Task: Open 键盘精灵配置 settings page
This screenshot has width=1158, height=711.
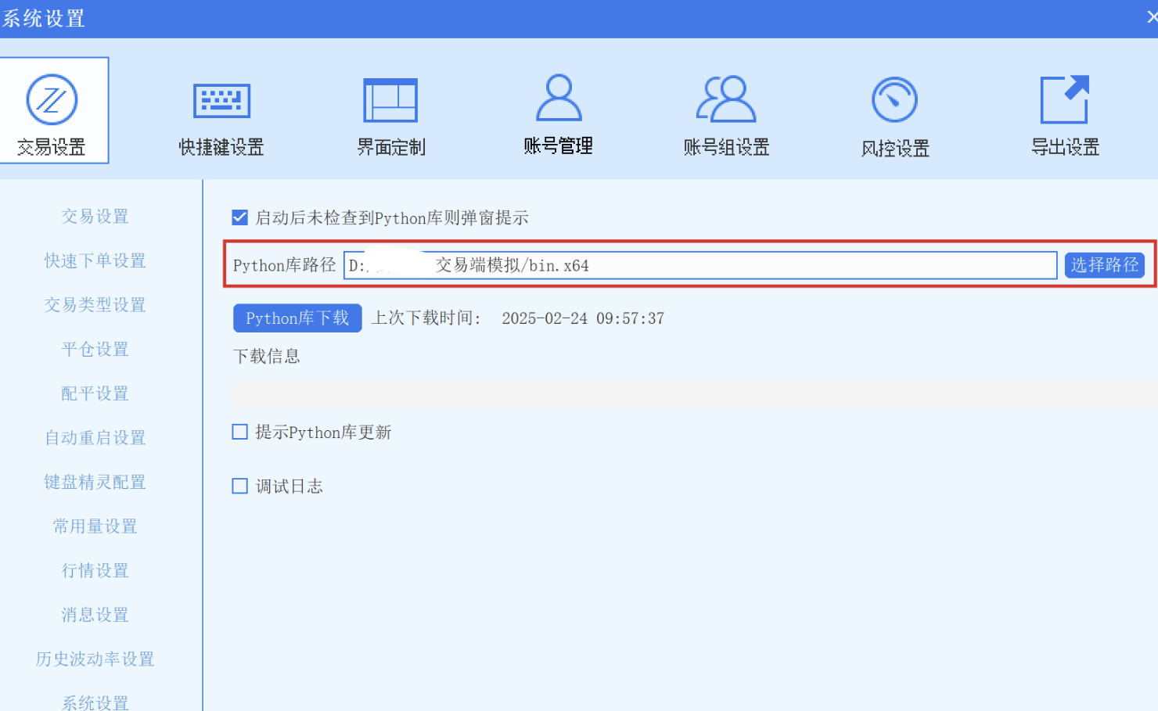Action: [x=94, y=482]
